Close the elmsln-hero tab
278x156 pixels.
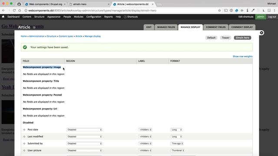109,4
